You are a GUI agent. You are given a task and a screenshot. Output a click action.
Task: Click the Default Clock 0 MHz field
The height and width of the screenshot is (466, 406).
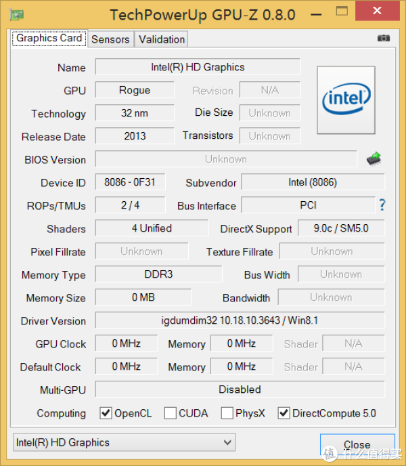coord(127,366)
